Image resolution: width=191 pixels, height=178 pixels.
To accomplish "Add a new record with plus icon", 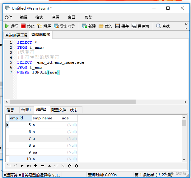I will 35,166.
